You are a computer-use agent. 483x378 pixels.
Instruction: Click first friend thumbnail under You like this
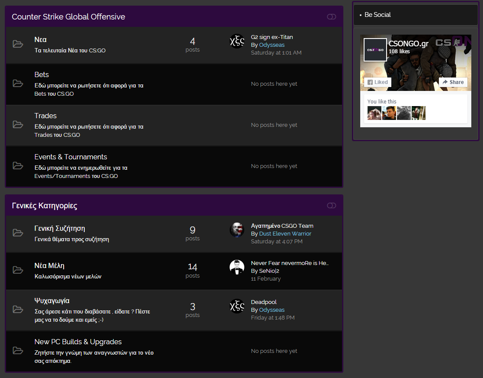[x=374, y=113]
